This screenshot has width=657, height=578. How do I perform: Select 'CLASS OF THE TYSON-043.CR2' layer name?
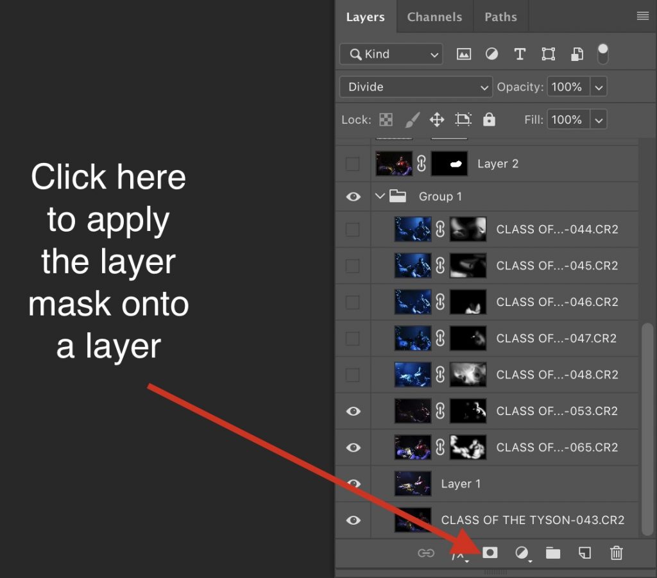[533, 520]
